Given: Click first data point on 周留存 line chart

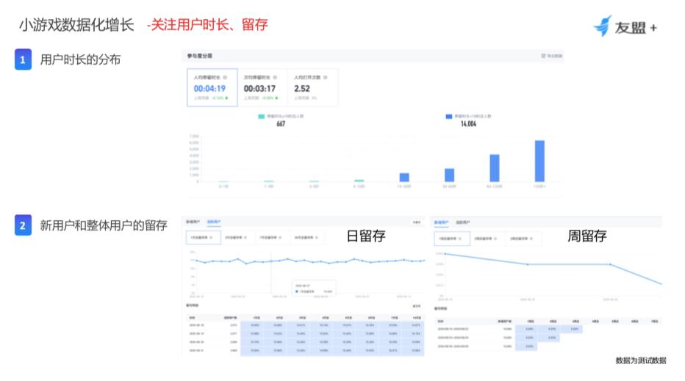Looking at the screenshot, I should [445, 253].
